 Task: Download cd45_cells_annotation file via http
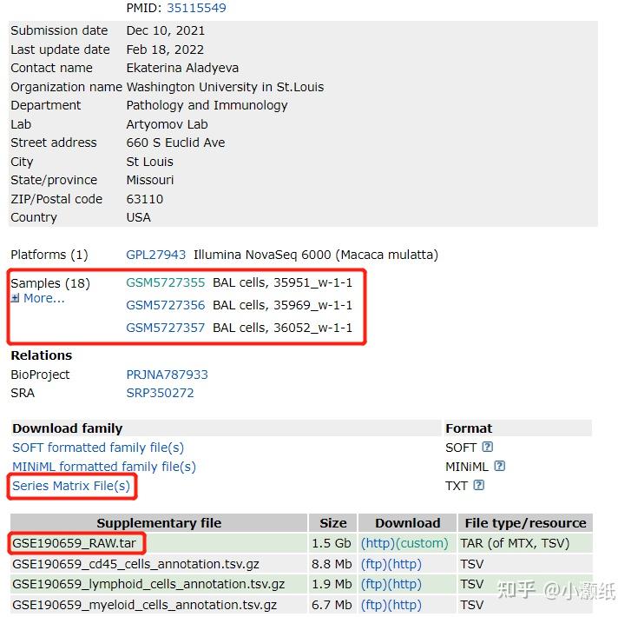tap(404, 564)
